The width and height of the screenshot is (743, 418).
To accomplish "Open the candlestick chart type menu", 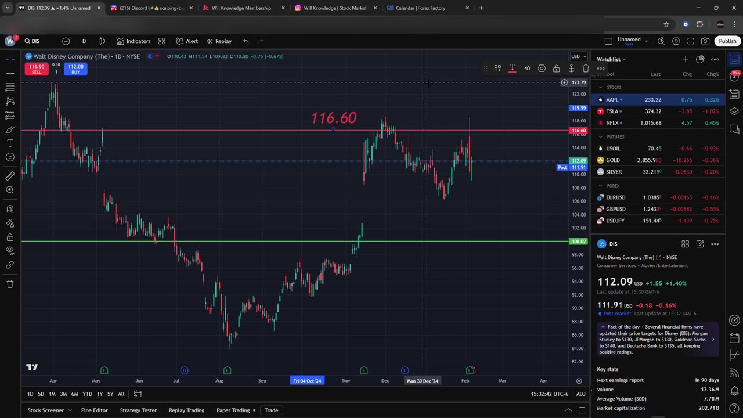I will tap(102, 41).
